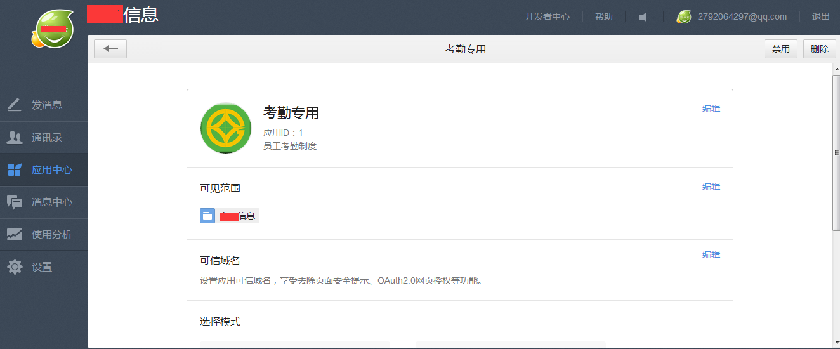
Task: Click the 应用ID：1 text
Action: (283, 133)
